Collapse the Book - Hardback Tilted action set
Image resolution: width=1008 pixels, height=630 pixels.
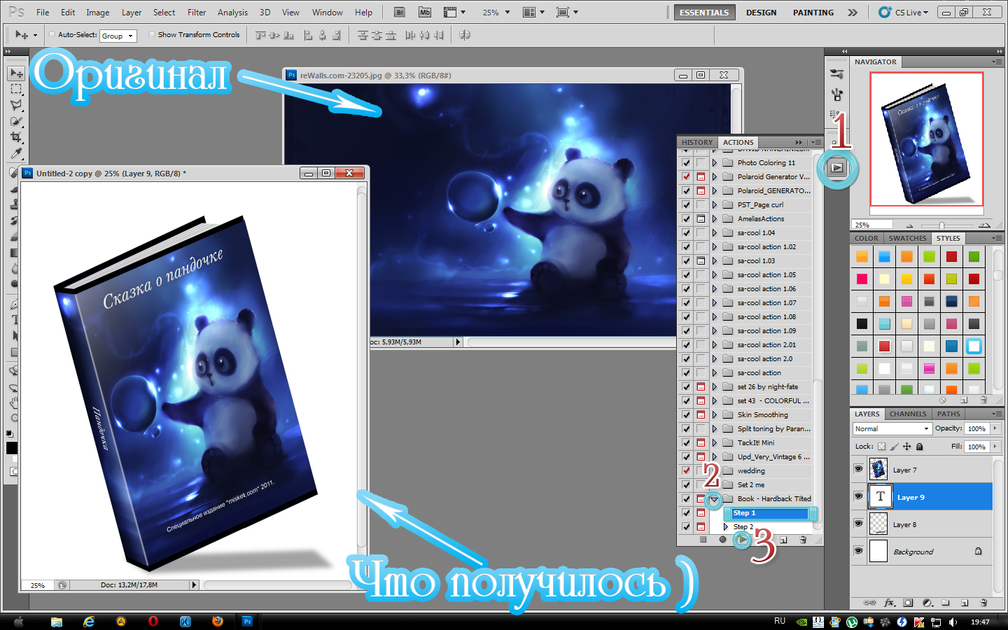[x=714, y=499]
